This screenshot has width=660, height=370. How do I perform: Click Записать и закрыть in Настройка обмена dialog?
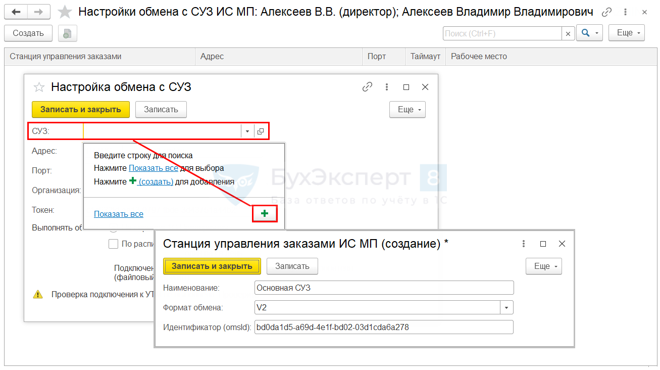tap(81, 110)
